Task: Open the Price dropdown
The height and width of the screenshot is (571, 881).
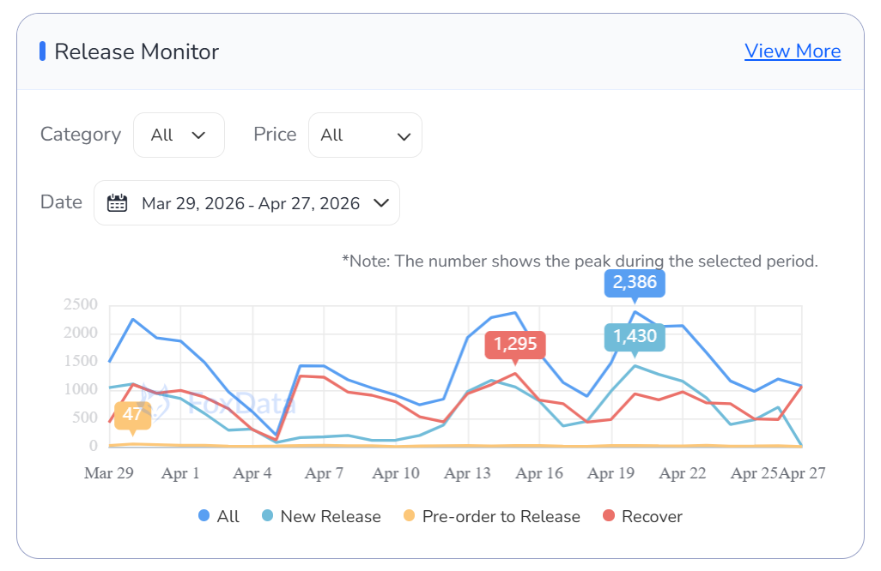Action: (x=365, y=135)
